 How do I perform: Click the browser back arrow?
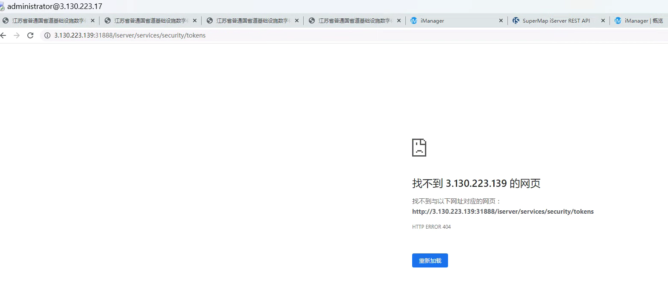pyautogui.click(x=3, y=35)
